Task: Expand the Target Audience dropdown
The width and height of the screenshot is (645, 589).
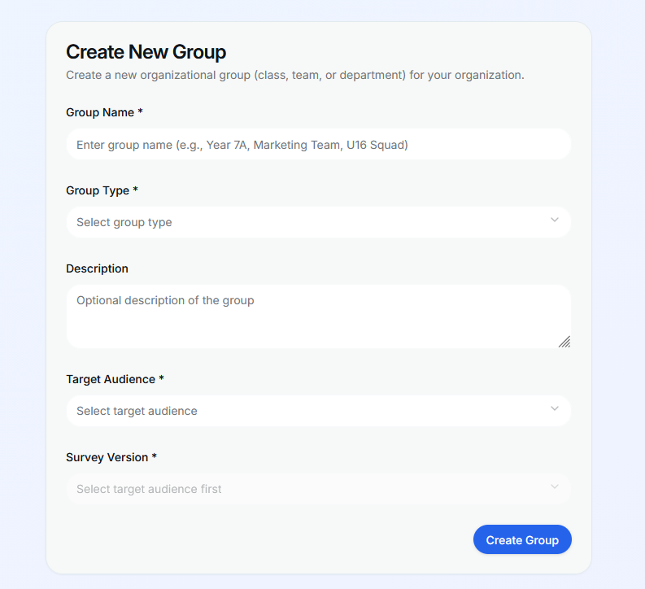Action: (x=318, y=411)
